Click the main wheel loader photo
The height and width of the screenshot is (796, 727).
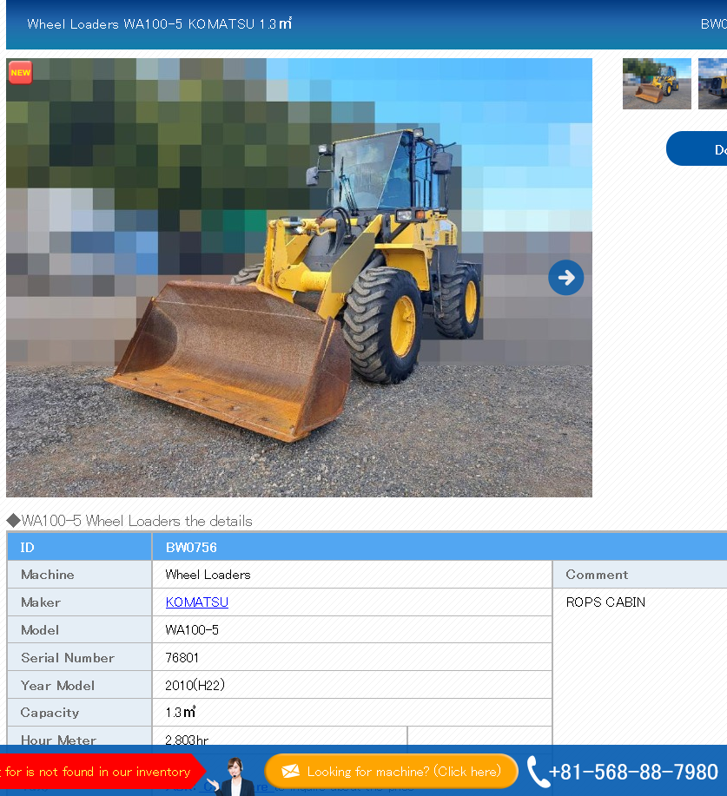[300, 278]
